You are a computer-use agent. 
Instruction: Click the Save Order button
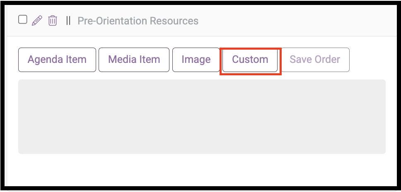pyautogui.click(x=315, y=60)
